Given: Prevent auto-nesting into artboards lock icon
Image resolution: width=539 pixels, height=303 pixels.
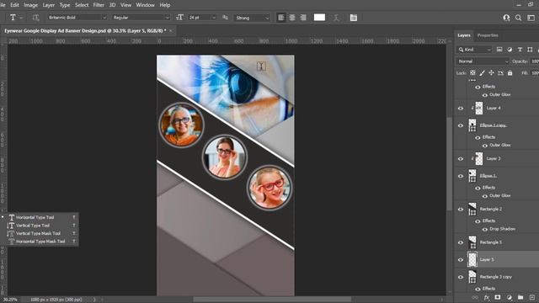Looking at the screenshot, I should 500,73.
